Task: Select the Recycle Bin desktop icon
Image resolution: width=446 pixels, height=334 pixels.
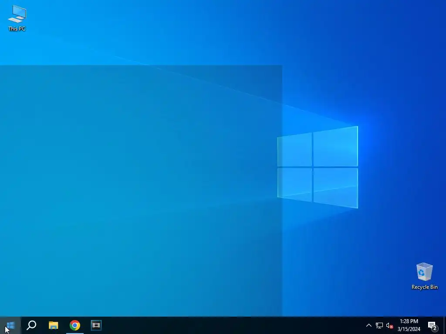Action: pyautogui.click(x=424, y=276)
